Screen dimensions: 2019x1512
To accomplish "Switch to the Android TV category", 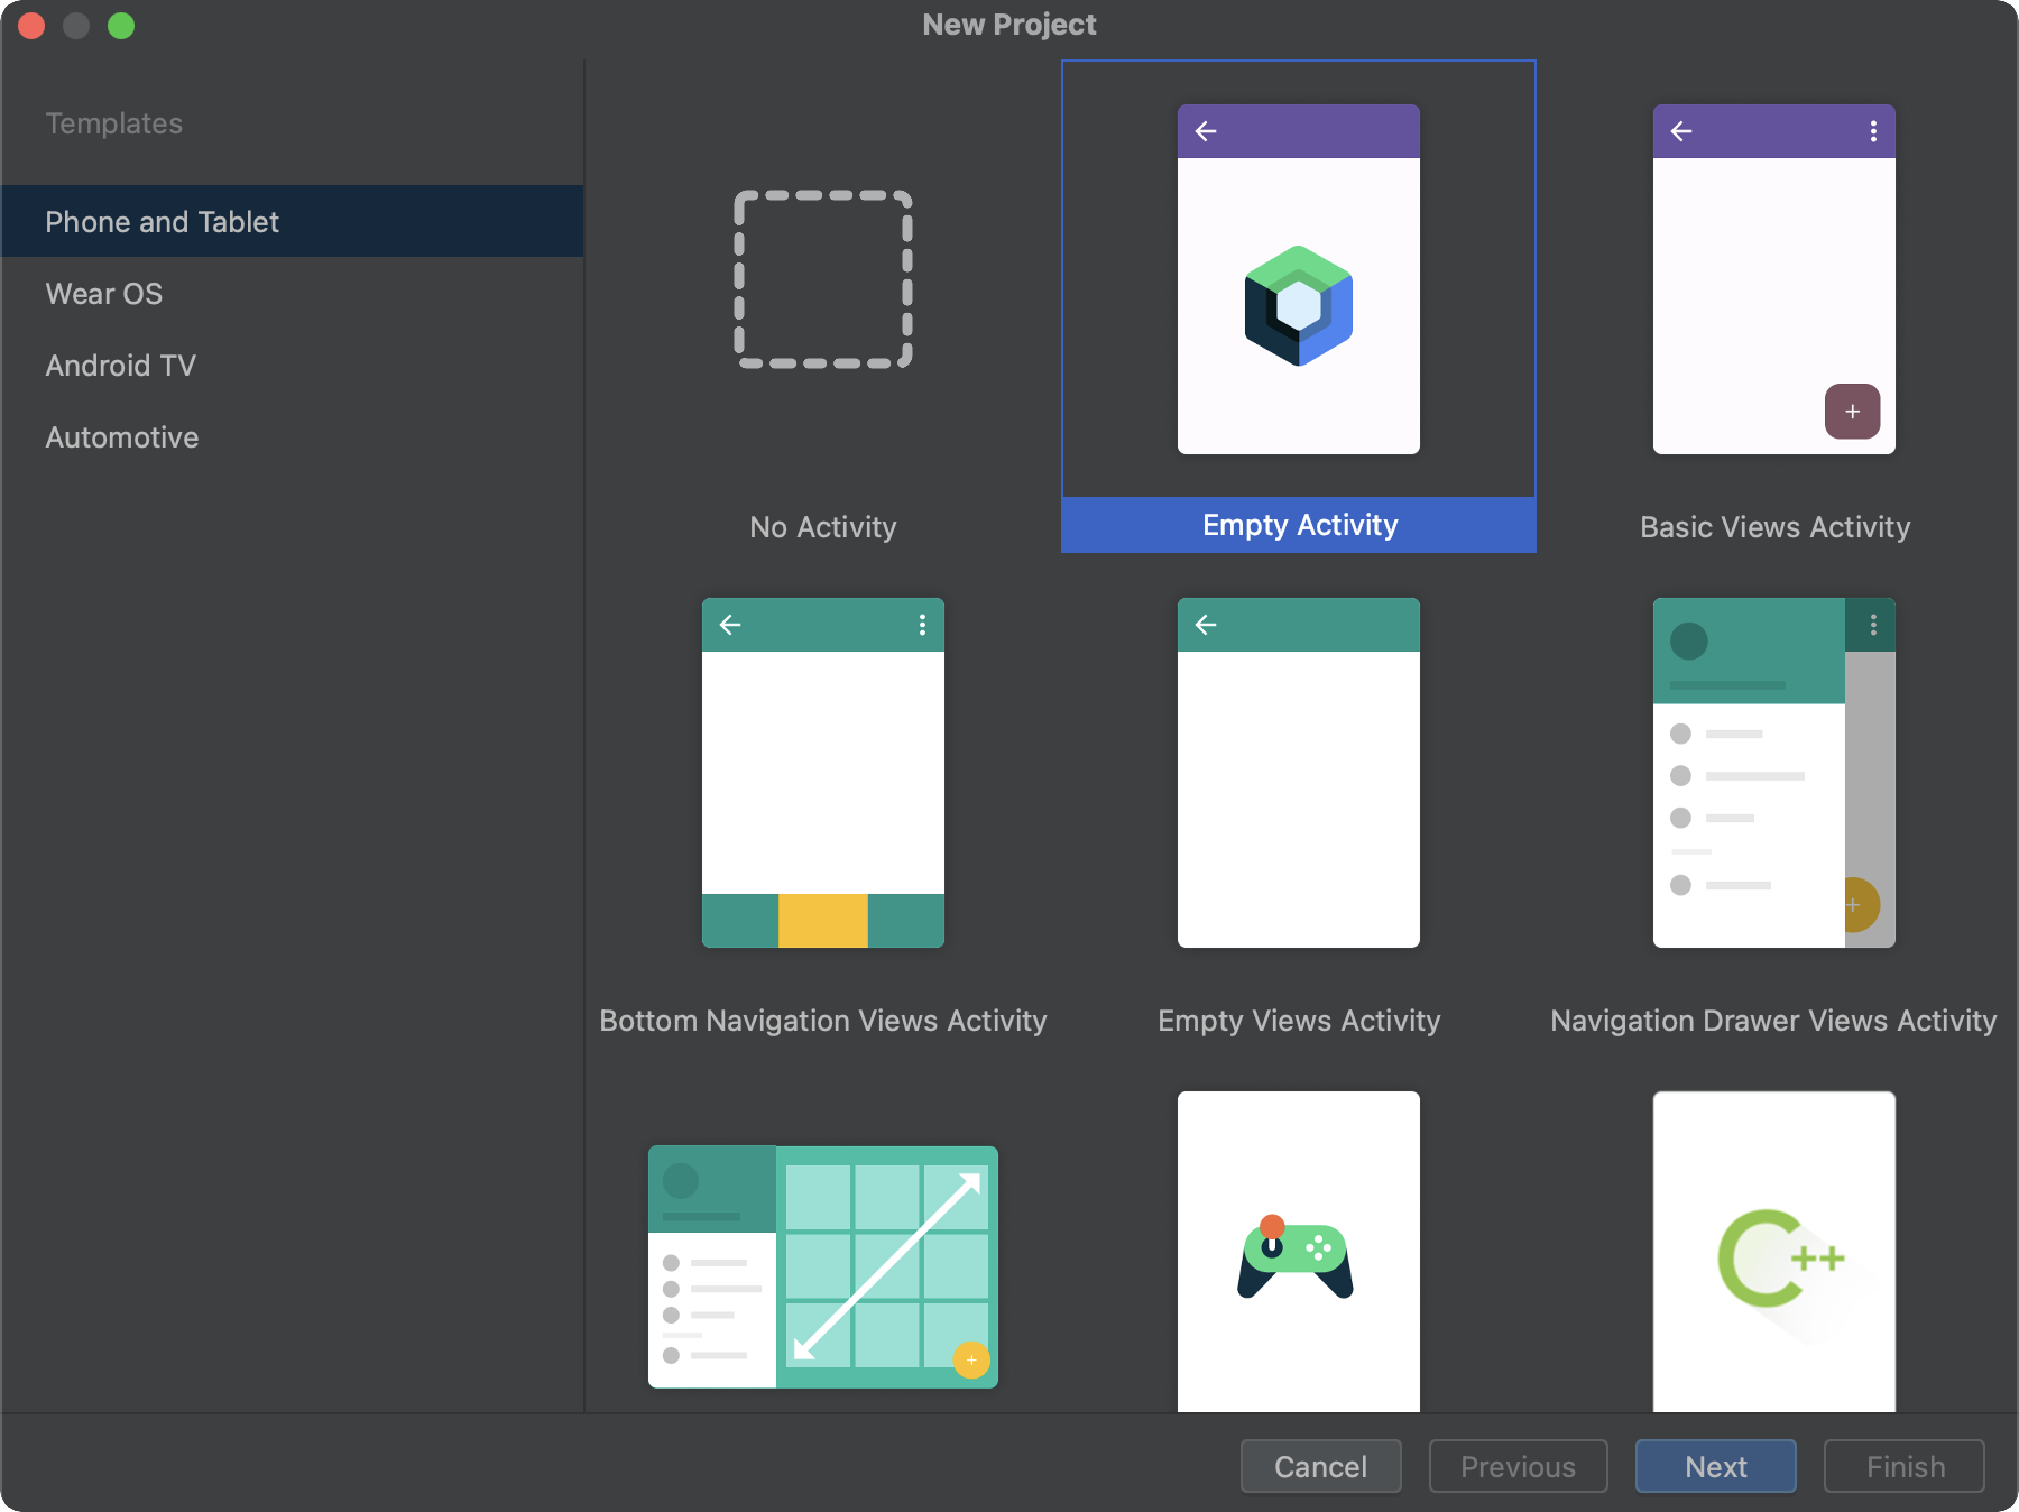I will pyautogui.click(x=122, y=365).
